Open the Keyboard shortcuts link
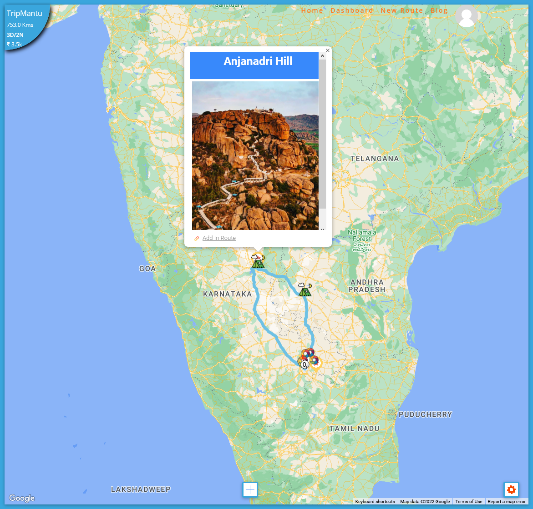Screen dimensions: 533x509 click(x=375, y=502)
